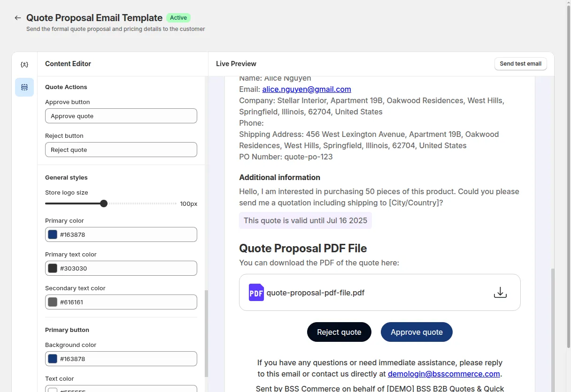Open Primary button background color swatch
Viewport: 571px width, 392px height.
pos(53,359)
